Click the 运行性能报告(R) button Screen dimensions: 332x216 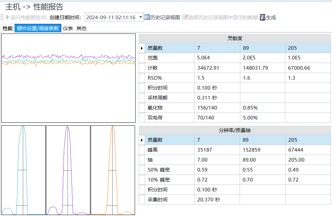[x=27, y=17]
